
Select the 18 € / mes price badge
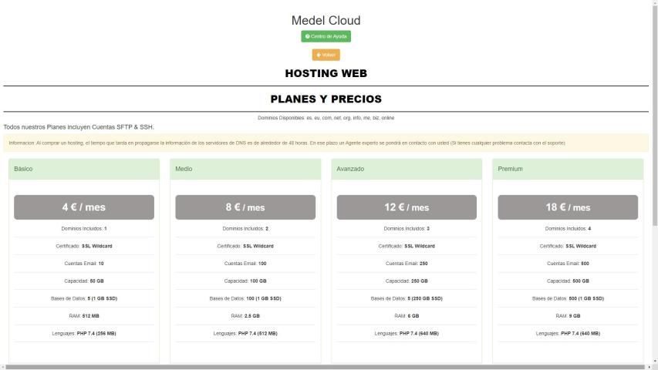click(x=568, y=207)
